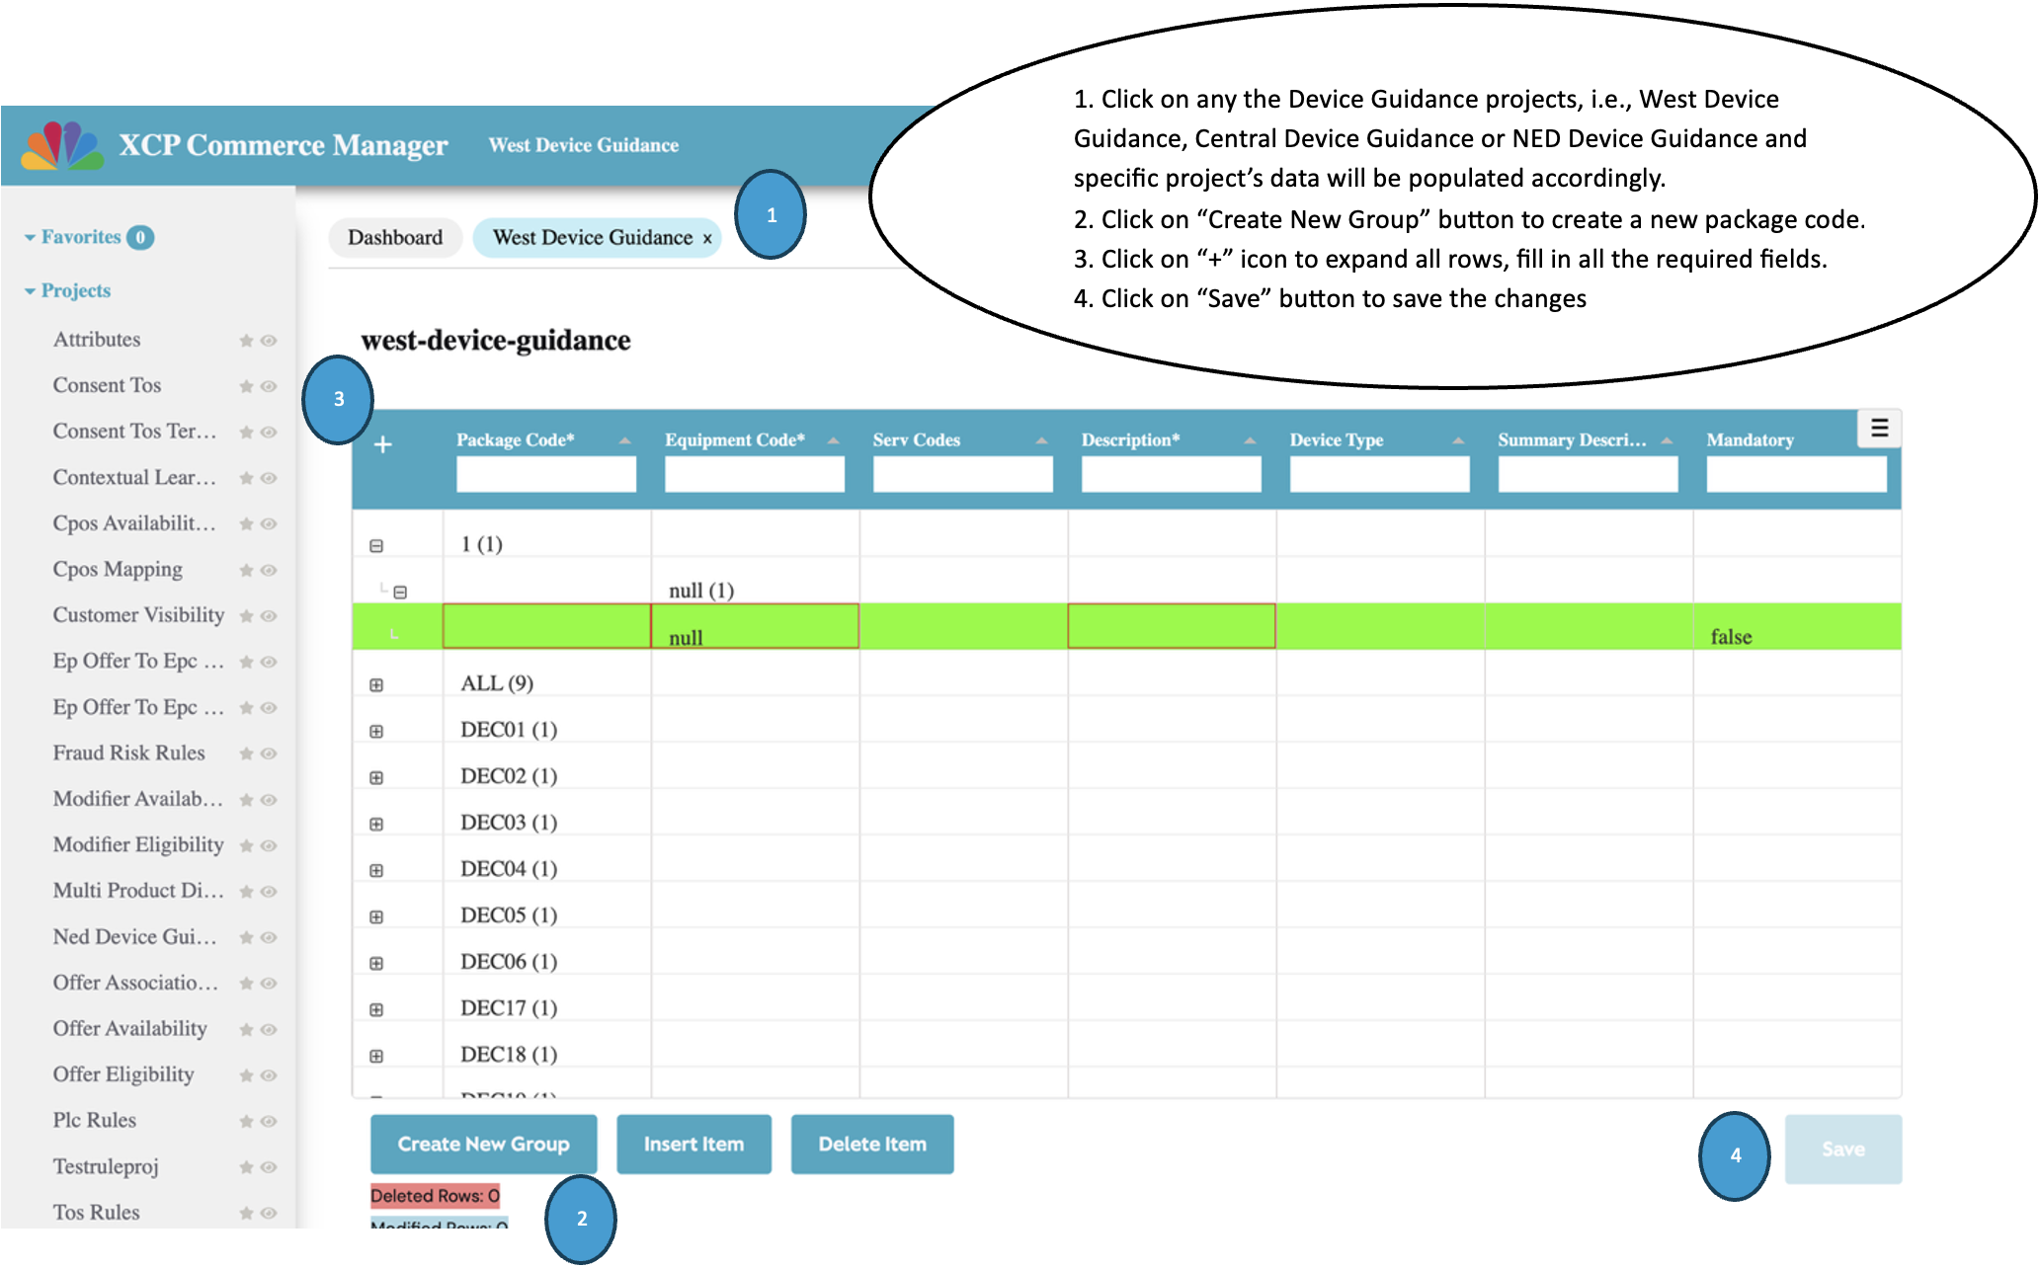Expand the DEC06 (1) group
Screen dimensions: 2040x1269
[376, 963]
